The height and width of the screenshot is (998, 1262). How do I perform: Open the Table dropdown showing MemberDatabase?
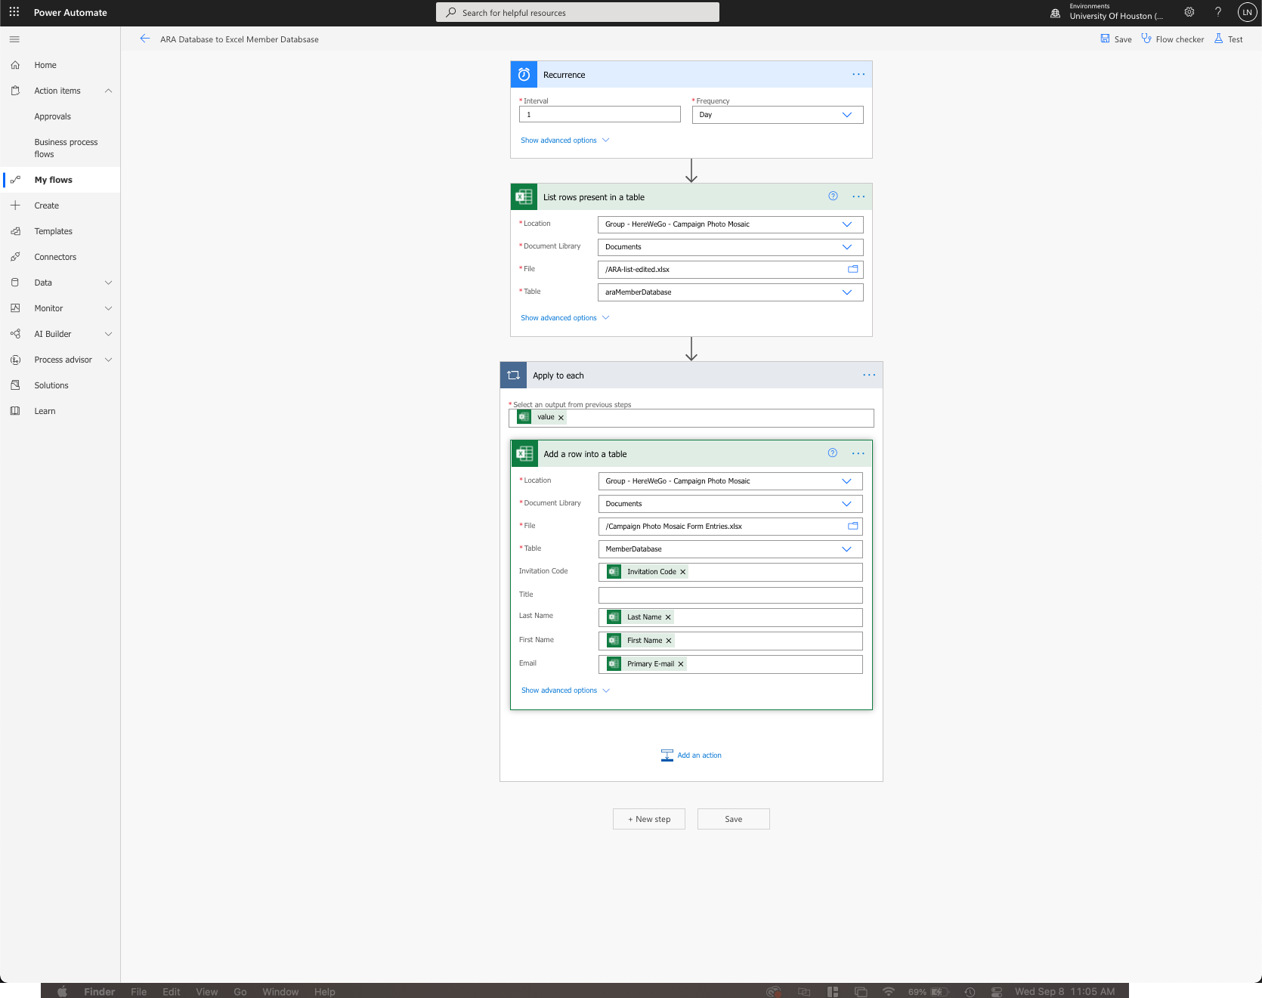coord(846,549)
